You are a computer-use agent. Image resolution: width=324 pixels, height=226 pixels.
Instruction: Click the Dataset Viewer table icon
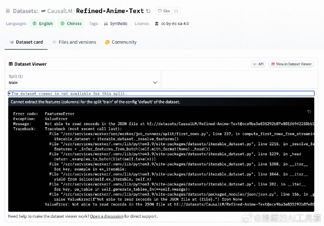11,64
